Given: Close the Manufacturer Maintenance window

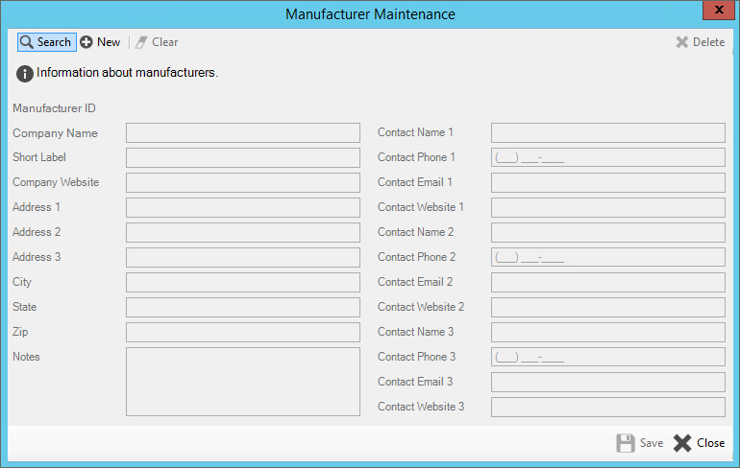Looking at the screenshot, I should (x=718, y=10).
